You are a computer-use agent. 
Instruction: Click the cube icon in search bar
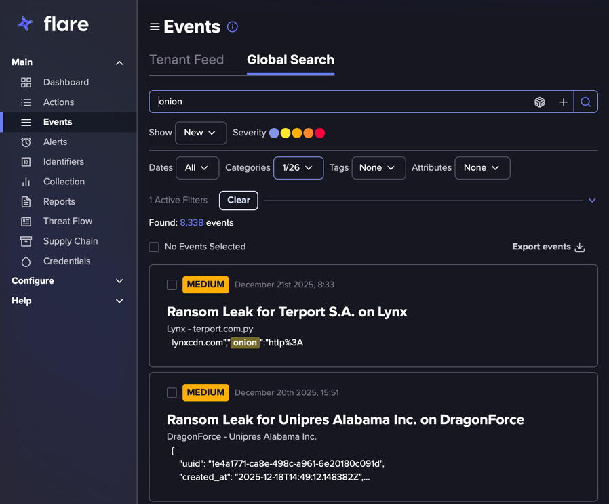click(540, 102)
